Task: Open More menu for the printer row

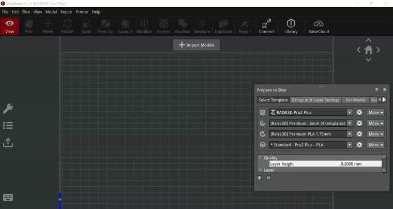Action: (375, 113)
